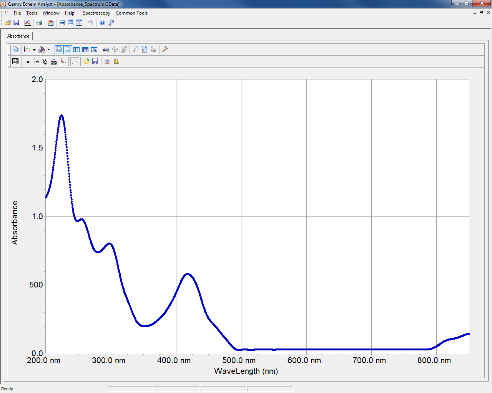Screen dimensions: 492x393
Task: Toggle the chart-with-grid editor button
Action: coord(94,50)
